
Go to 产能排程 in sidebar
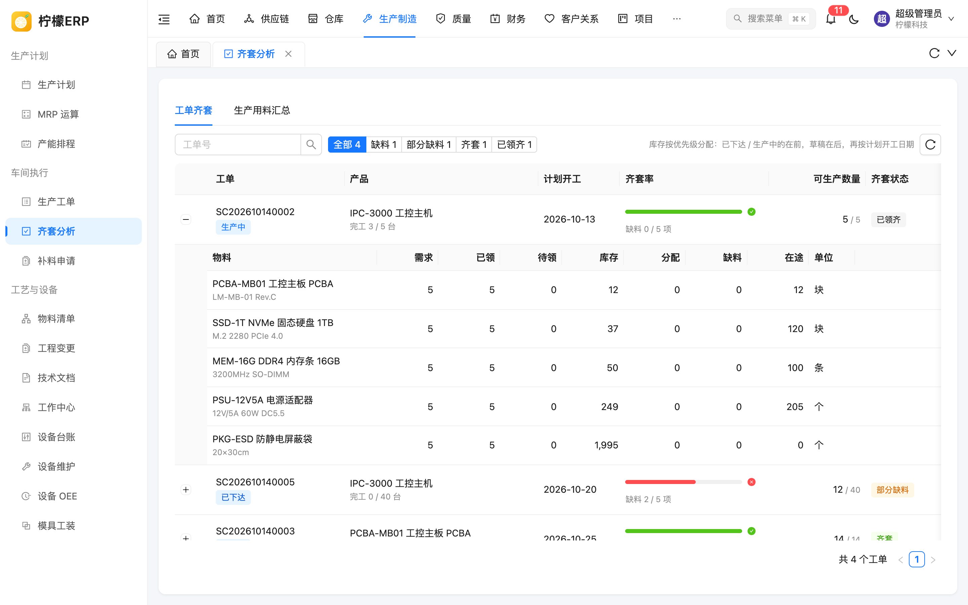tap(74, 144)
